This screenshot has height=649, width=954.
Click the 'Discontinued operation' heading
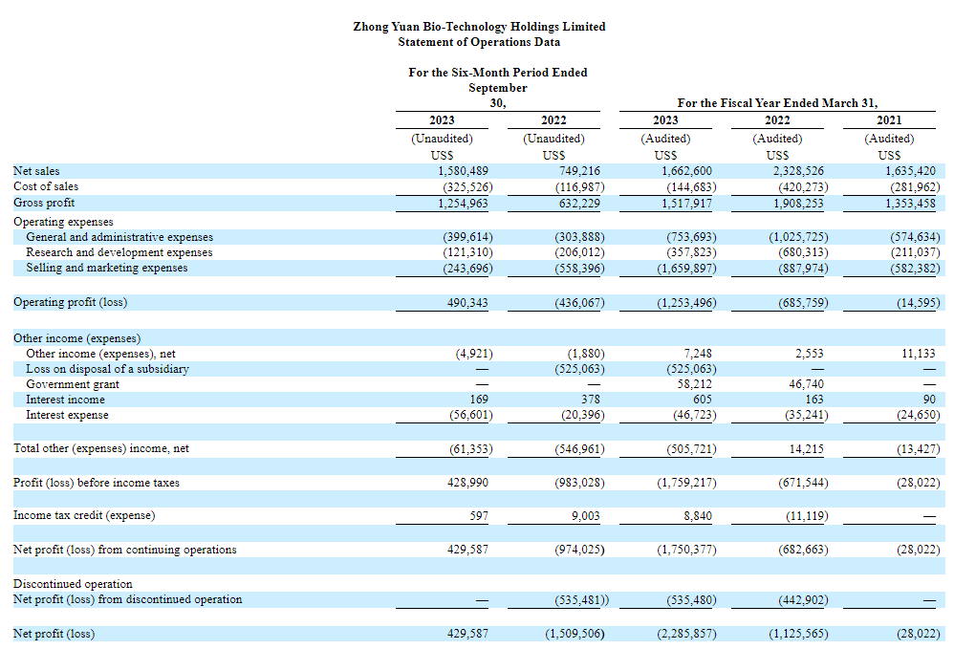73,584
